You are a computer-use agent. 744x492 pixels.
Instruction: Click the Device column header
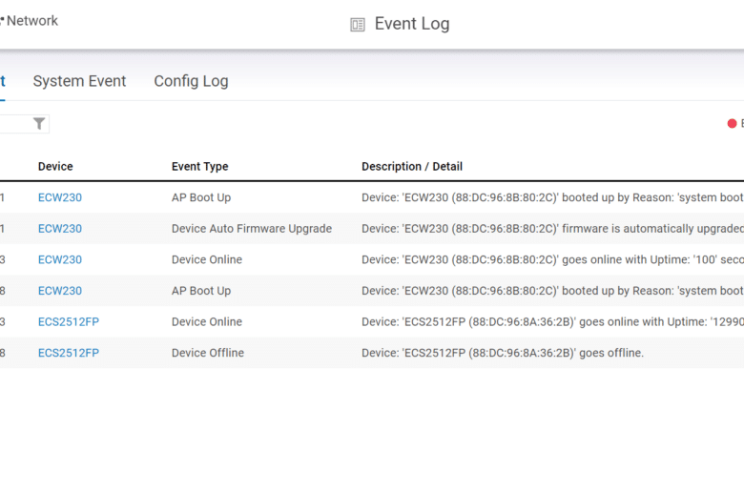55,167
